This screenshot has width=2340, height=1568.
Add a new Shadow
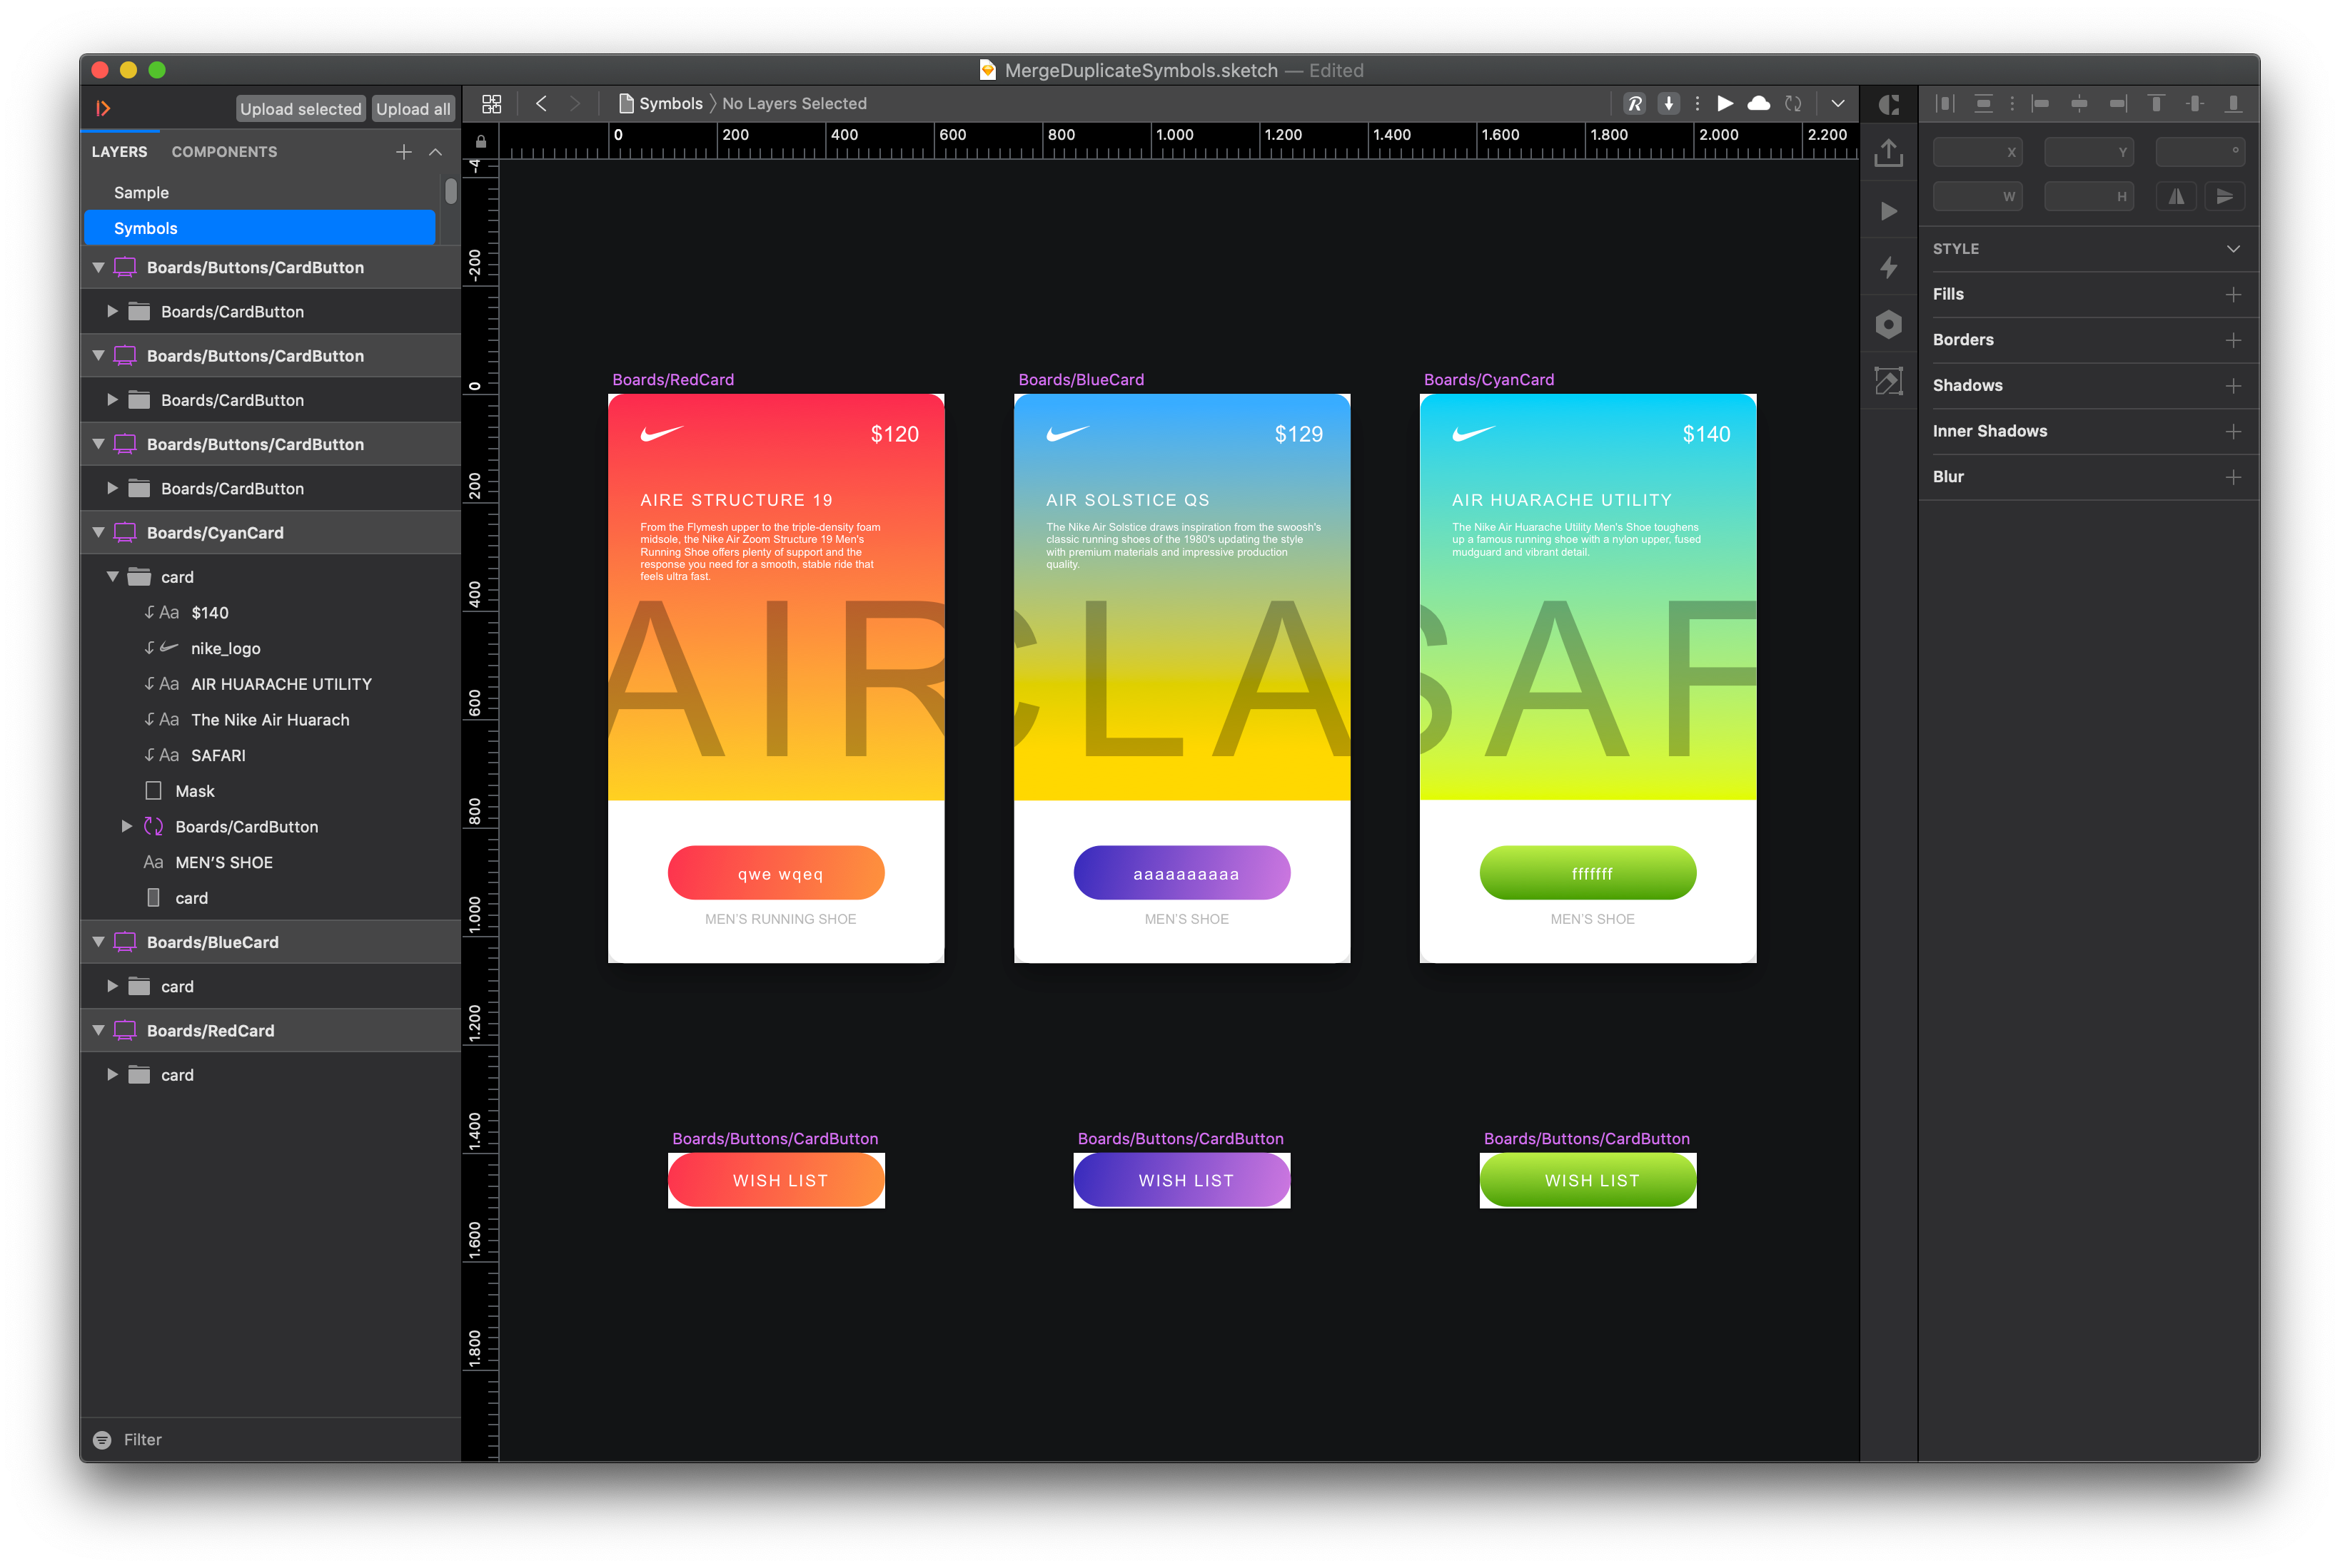click(2233, 386)
